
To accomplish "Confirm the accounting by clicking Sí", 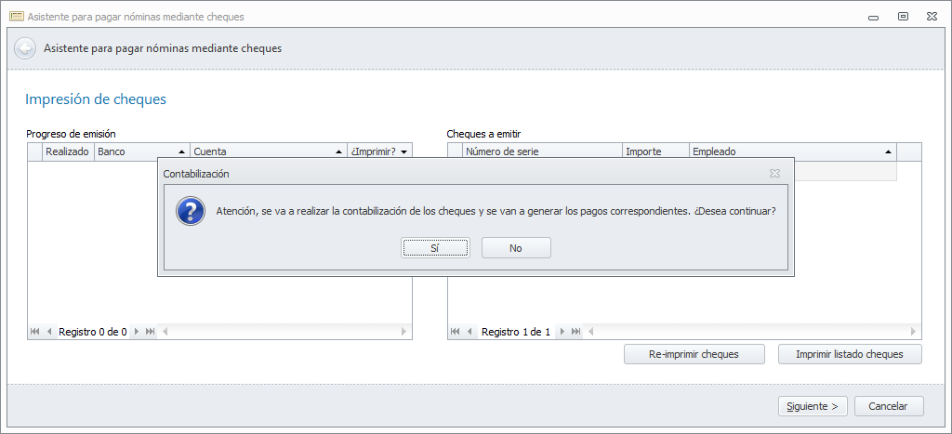I will point(435,248).
